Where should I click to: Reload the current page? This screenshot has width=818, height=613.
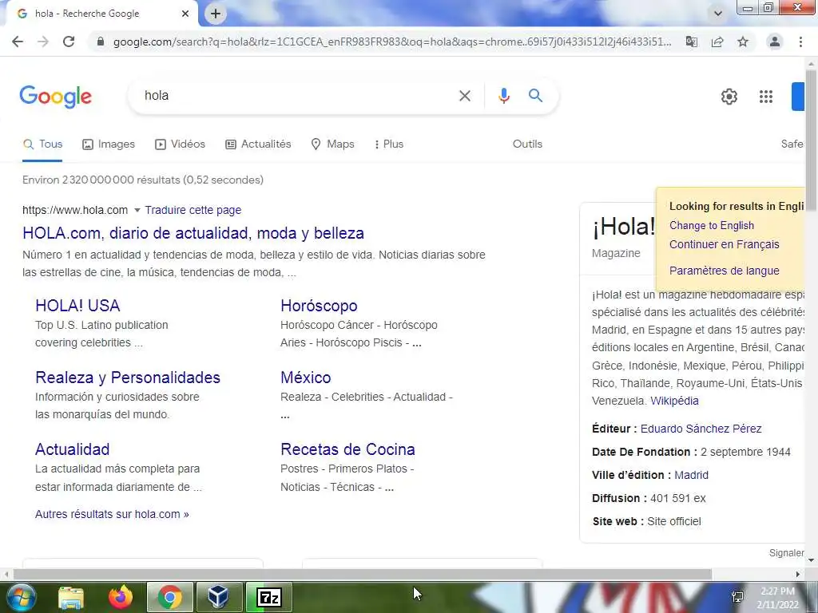69,42
